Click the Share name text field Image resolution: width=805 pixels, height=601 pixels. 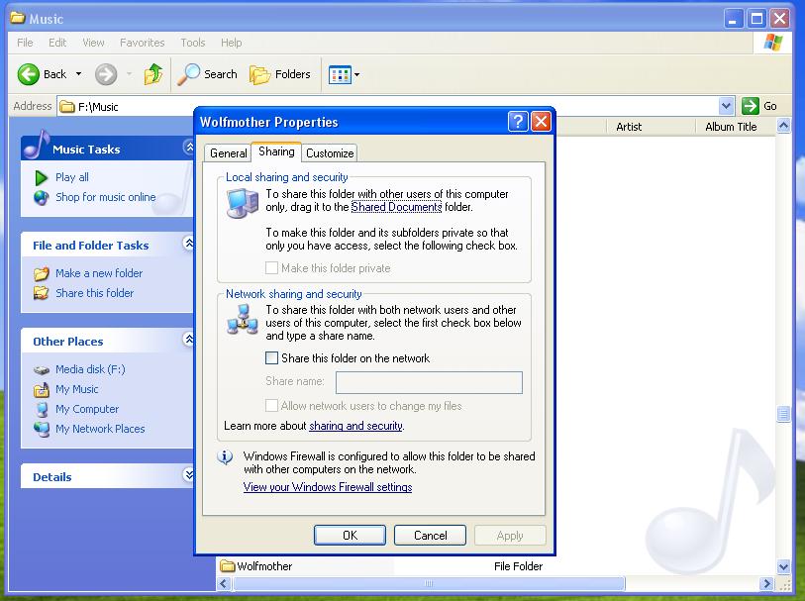coord(429,382)
